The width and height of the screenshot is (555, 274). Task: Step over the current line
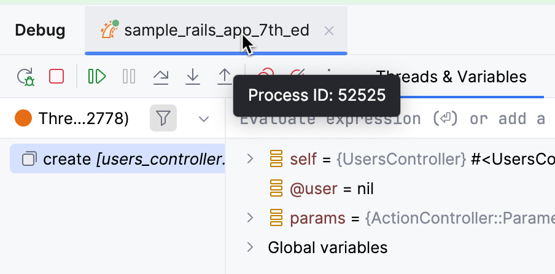[161, 76]
